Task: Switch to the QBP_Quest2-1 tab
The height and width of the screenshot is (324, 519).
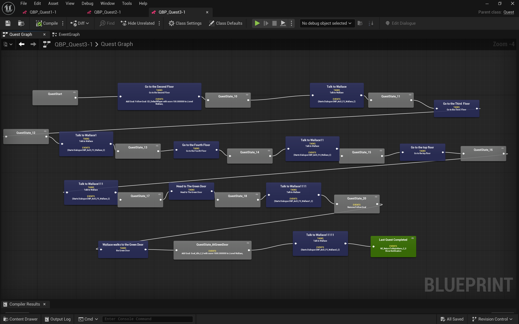Action: 107,12
